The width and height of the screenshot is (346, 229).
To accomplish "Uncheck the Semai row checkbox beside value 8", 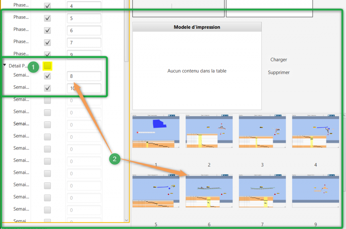I will point(48,76).
